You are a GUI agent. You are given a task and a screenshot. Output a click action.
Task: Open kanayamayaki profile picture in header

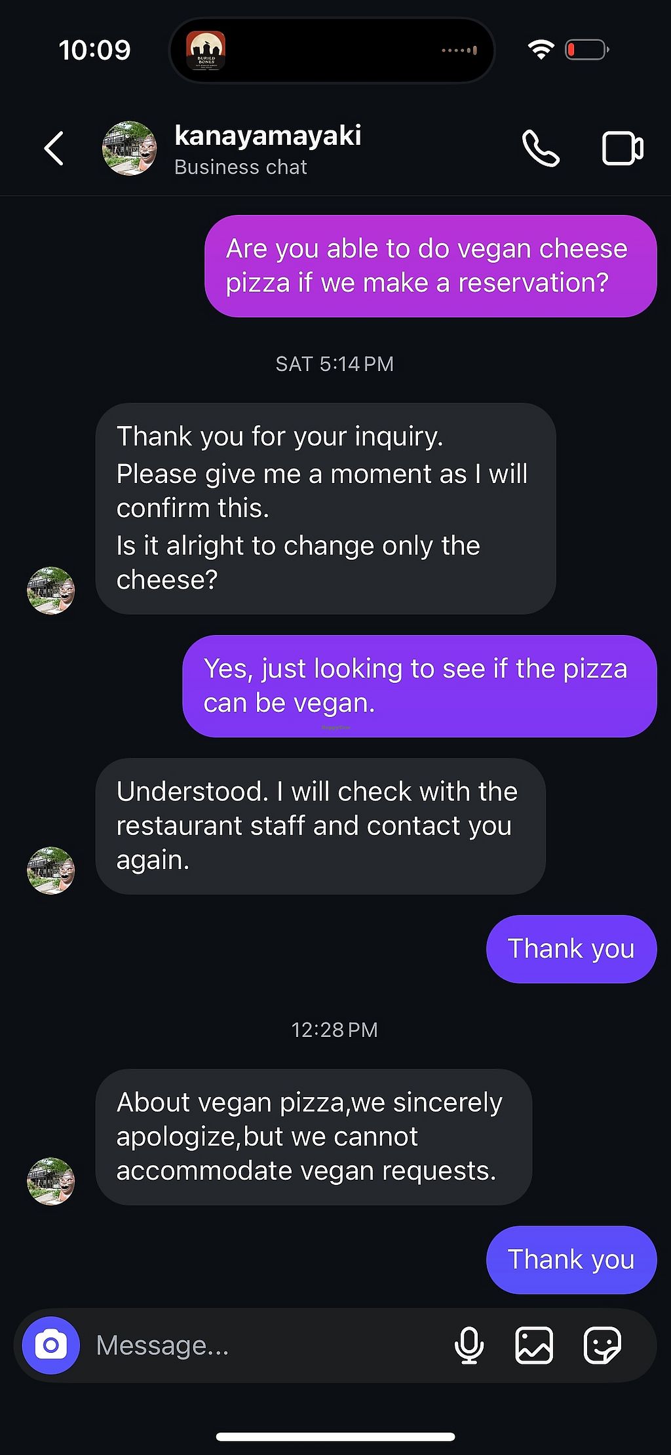tap(130, 148)
